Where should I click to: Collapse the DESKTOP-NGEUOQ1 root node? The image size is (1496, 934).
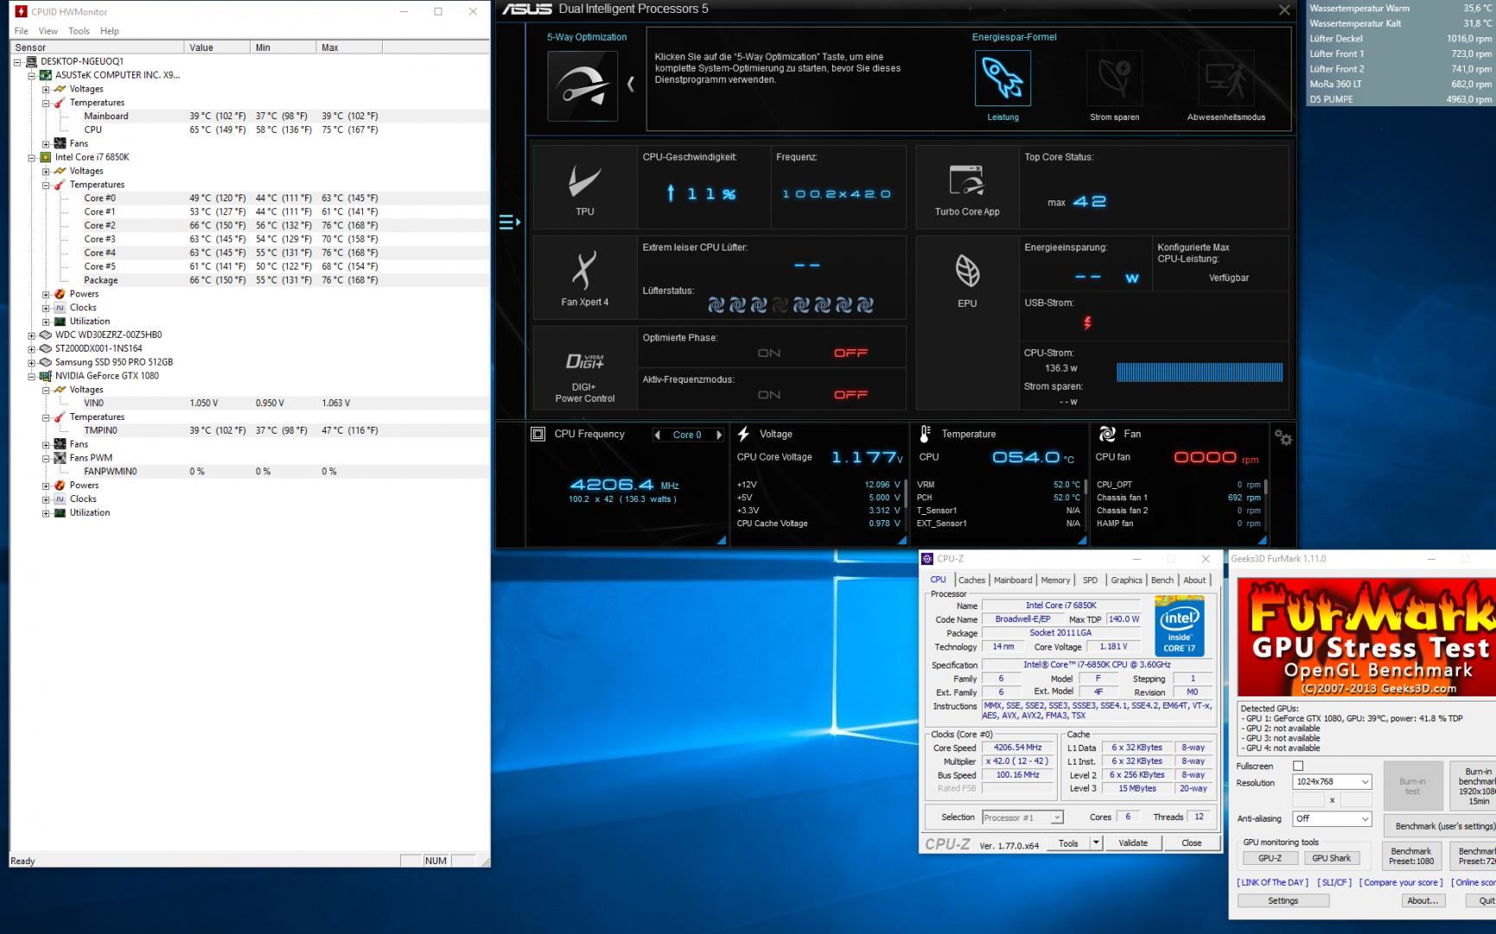17,61
